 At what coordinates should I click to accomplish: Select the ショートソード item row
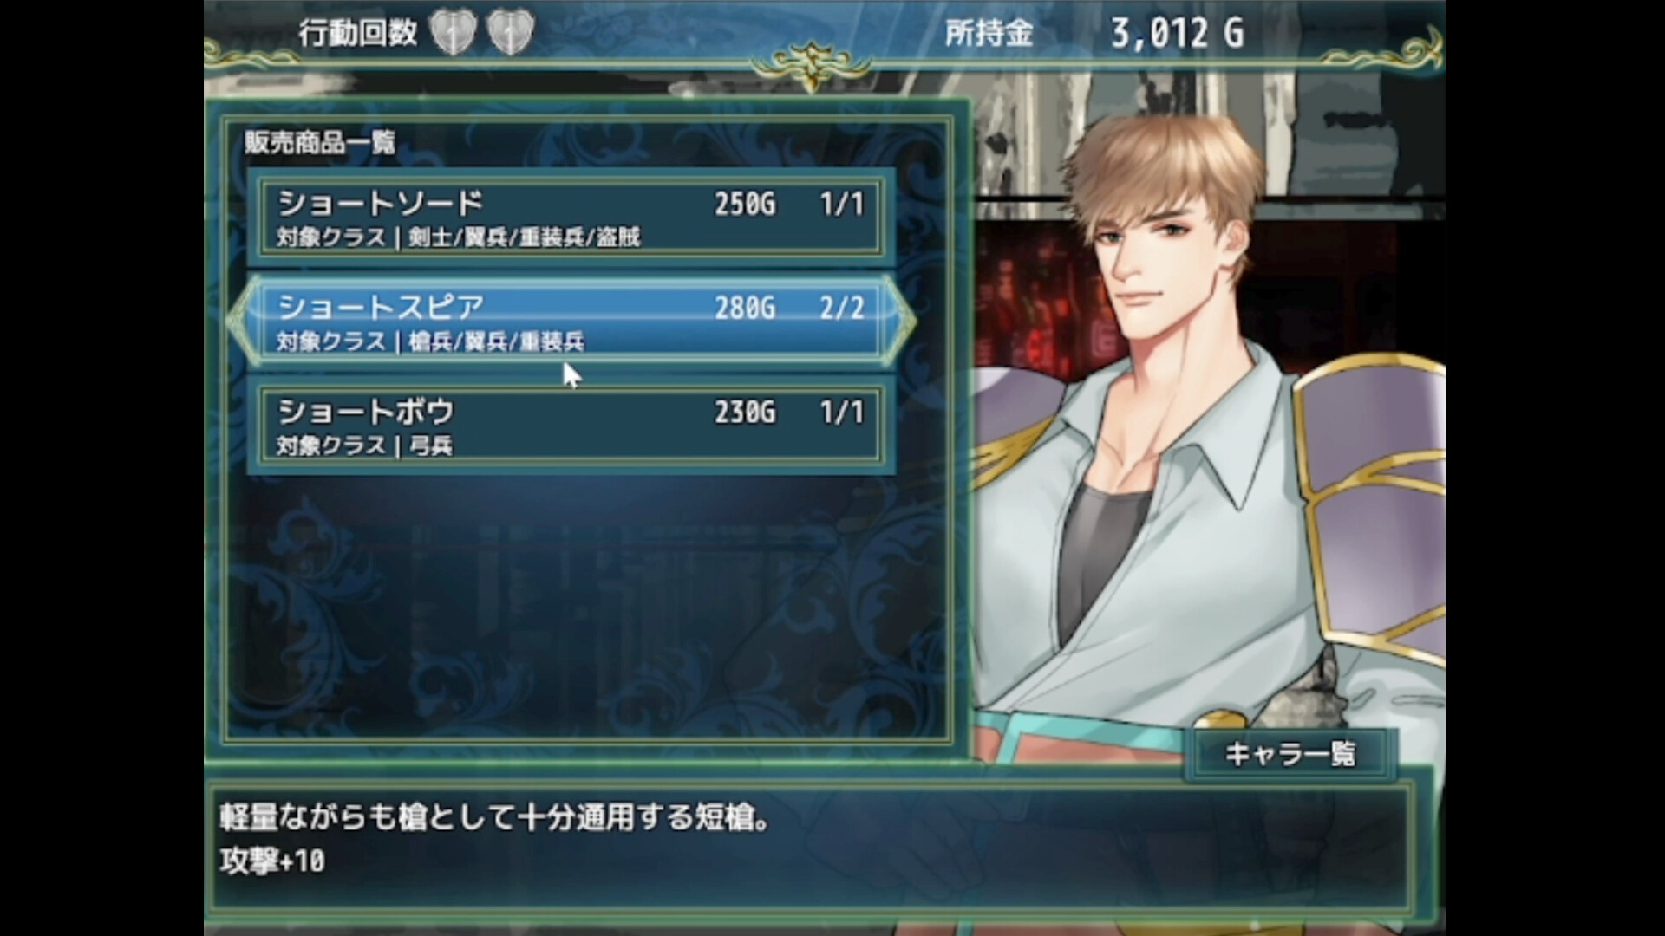point(571,218)
